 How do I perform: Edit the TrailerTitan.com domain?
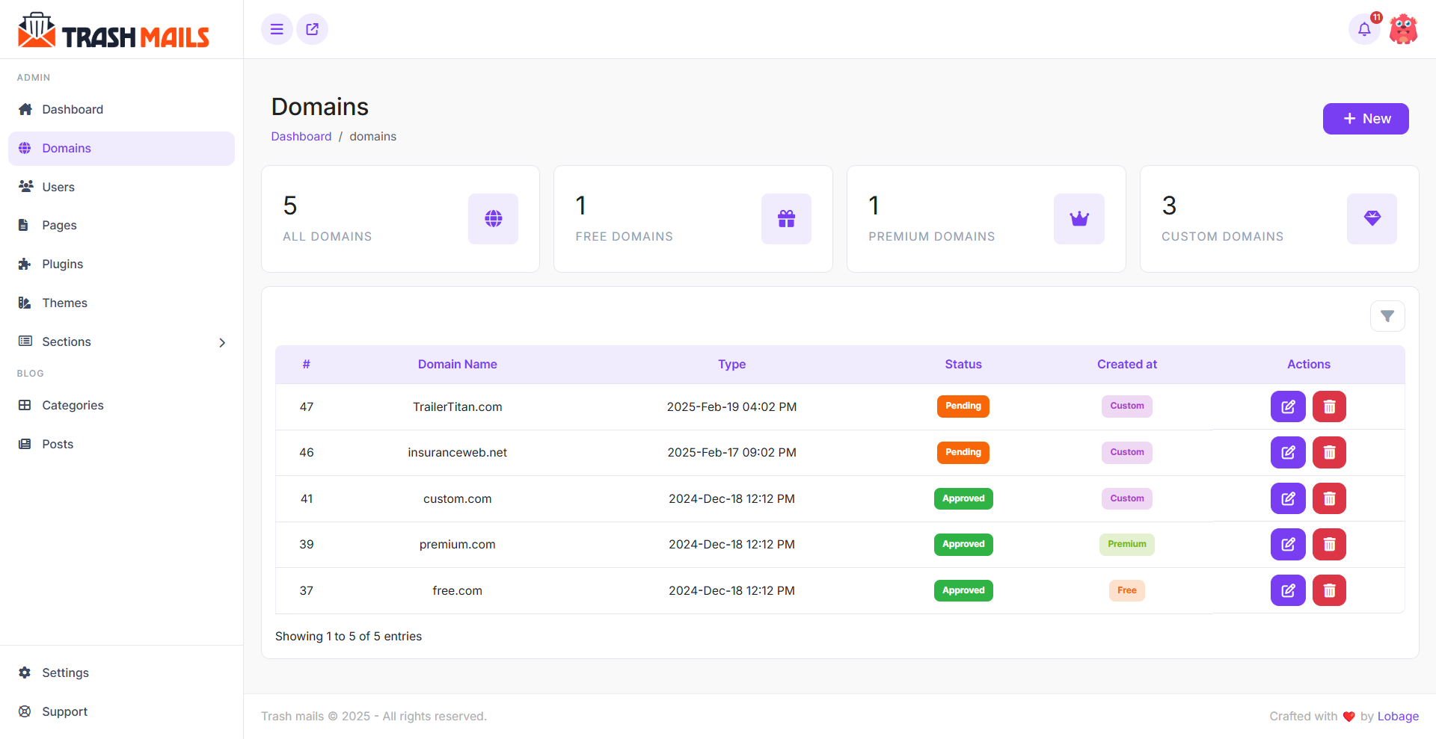(1288, 406)
